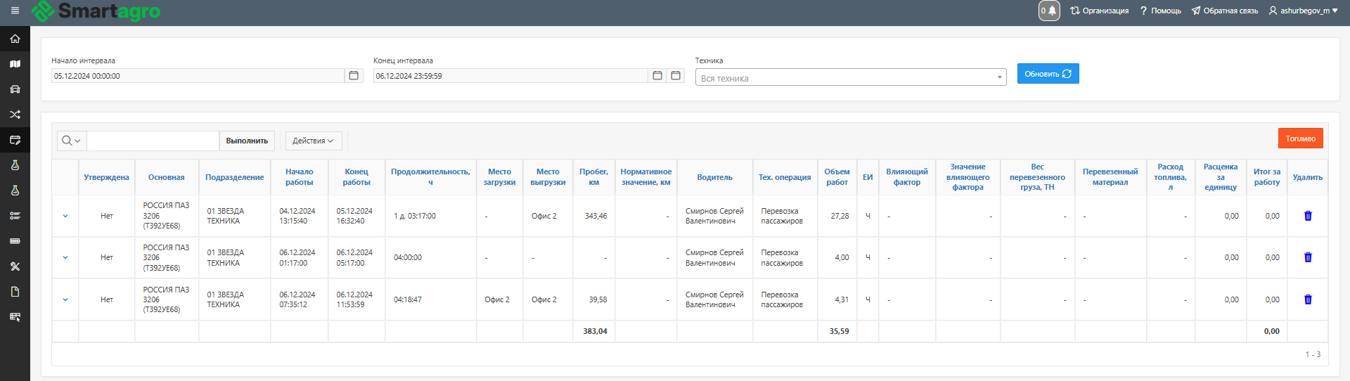Open the wrench and tools sidebar icon

15,266
